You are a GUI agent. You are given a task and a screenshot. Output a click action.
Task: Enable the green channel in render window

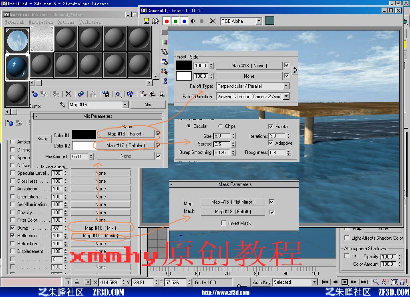pos(175,21)
